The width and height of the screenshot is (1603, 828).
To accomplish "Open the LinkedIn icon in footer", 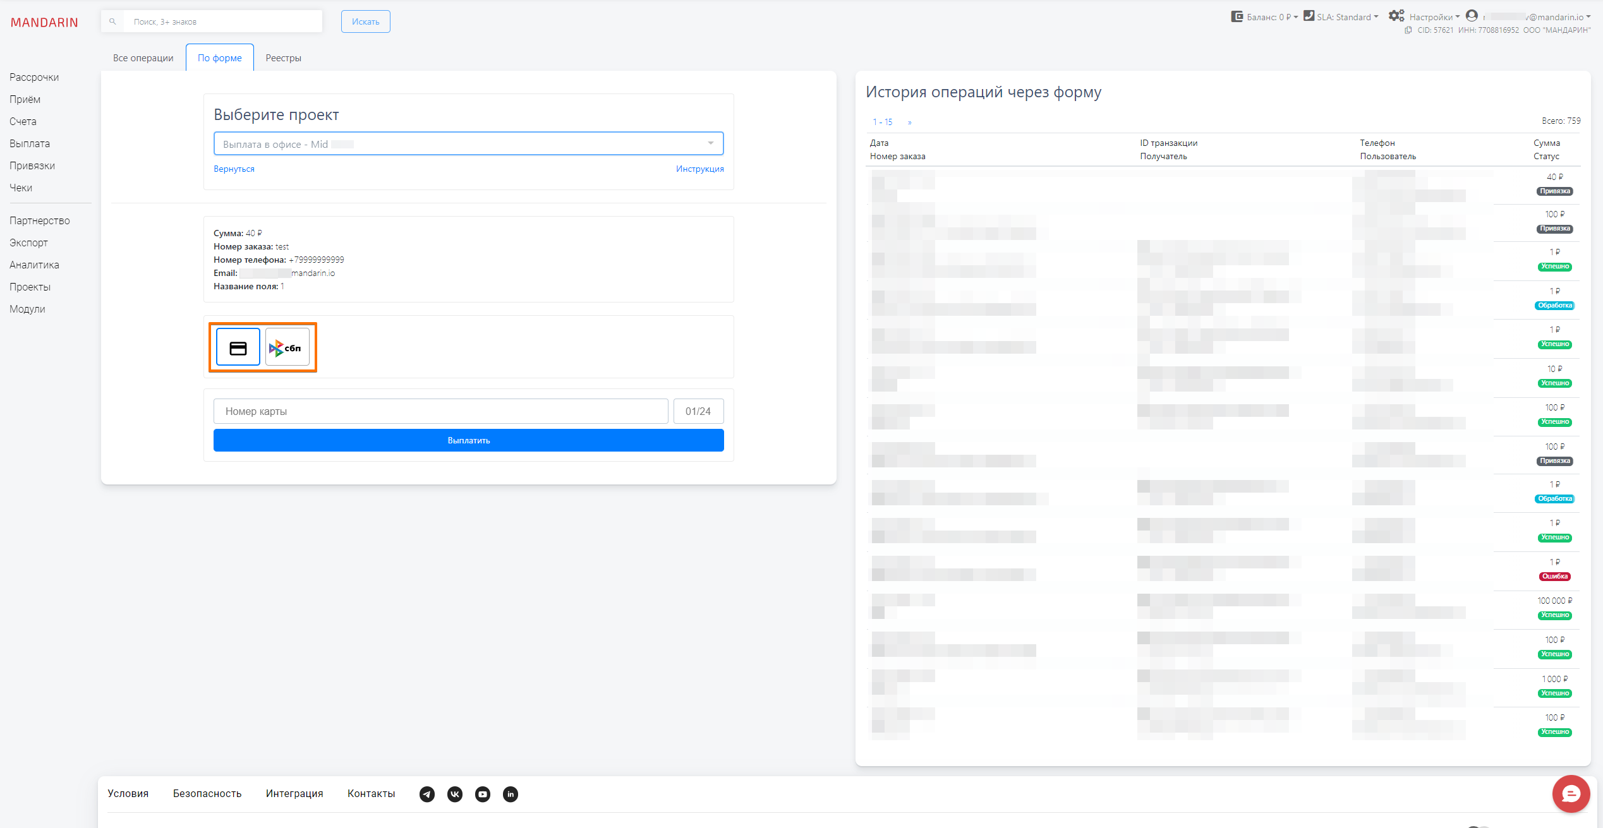I will click(x=511, y=794).
